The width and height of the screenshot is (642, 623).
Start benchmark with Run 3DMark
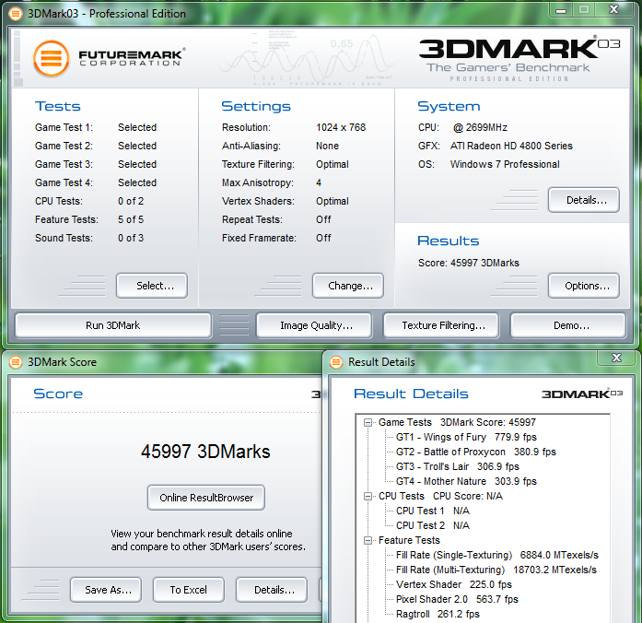click(x=113, y=325)
